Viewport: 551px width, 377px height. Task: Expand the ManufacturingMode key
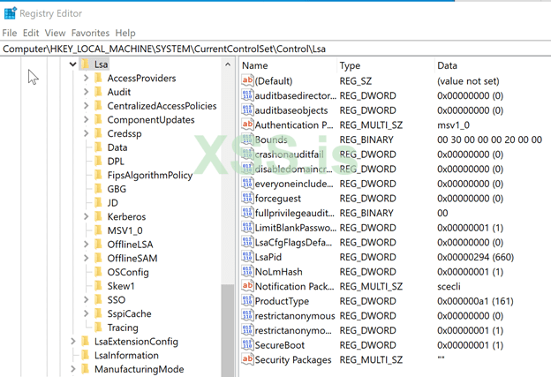72,369
